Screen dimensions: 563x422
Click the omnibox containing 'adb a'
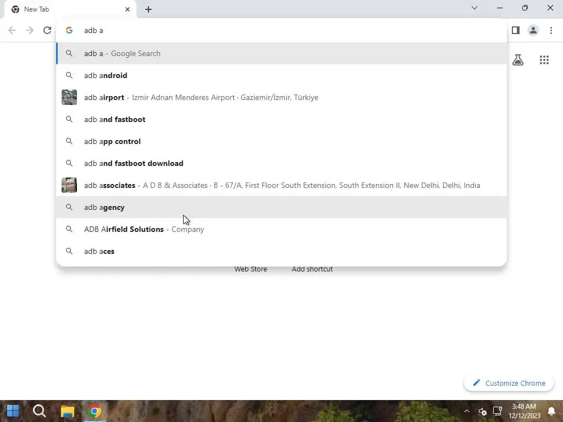tap(281, 31)
